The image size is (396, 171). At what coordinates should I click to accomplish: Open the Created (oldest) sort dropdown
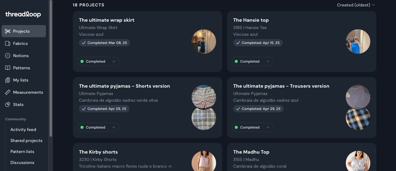click(x=356, y=5)
